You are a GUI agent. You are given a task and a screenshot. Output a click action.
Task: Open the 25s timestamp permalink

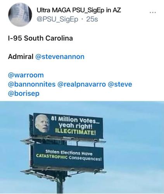[92, 19]
